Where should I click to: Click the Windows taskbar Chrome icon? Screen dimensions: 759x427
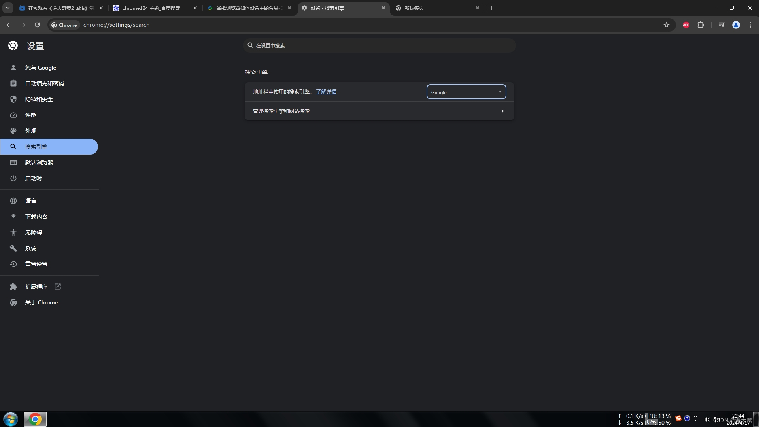pyautogui.click(x=35, y=419)
